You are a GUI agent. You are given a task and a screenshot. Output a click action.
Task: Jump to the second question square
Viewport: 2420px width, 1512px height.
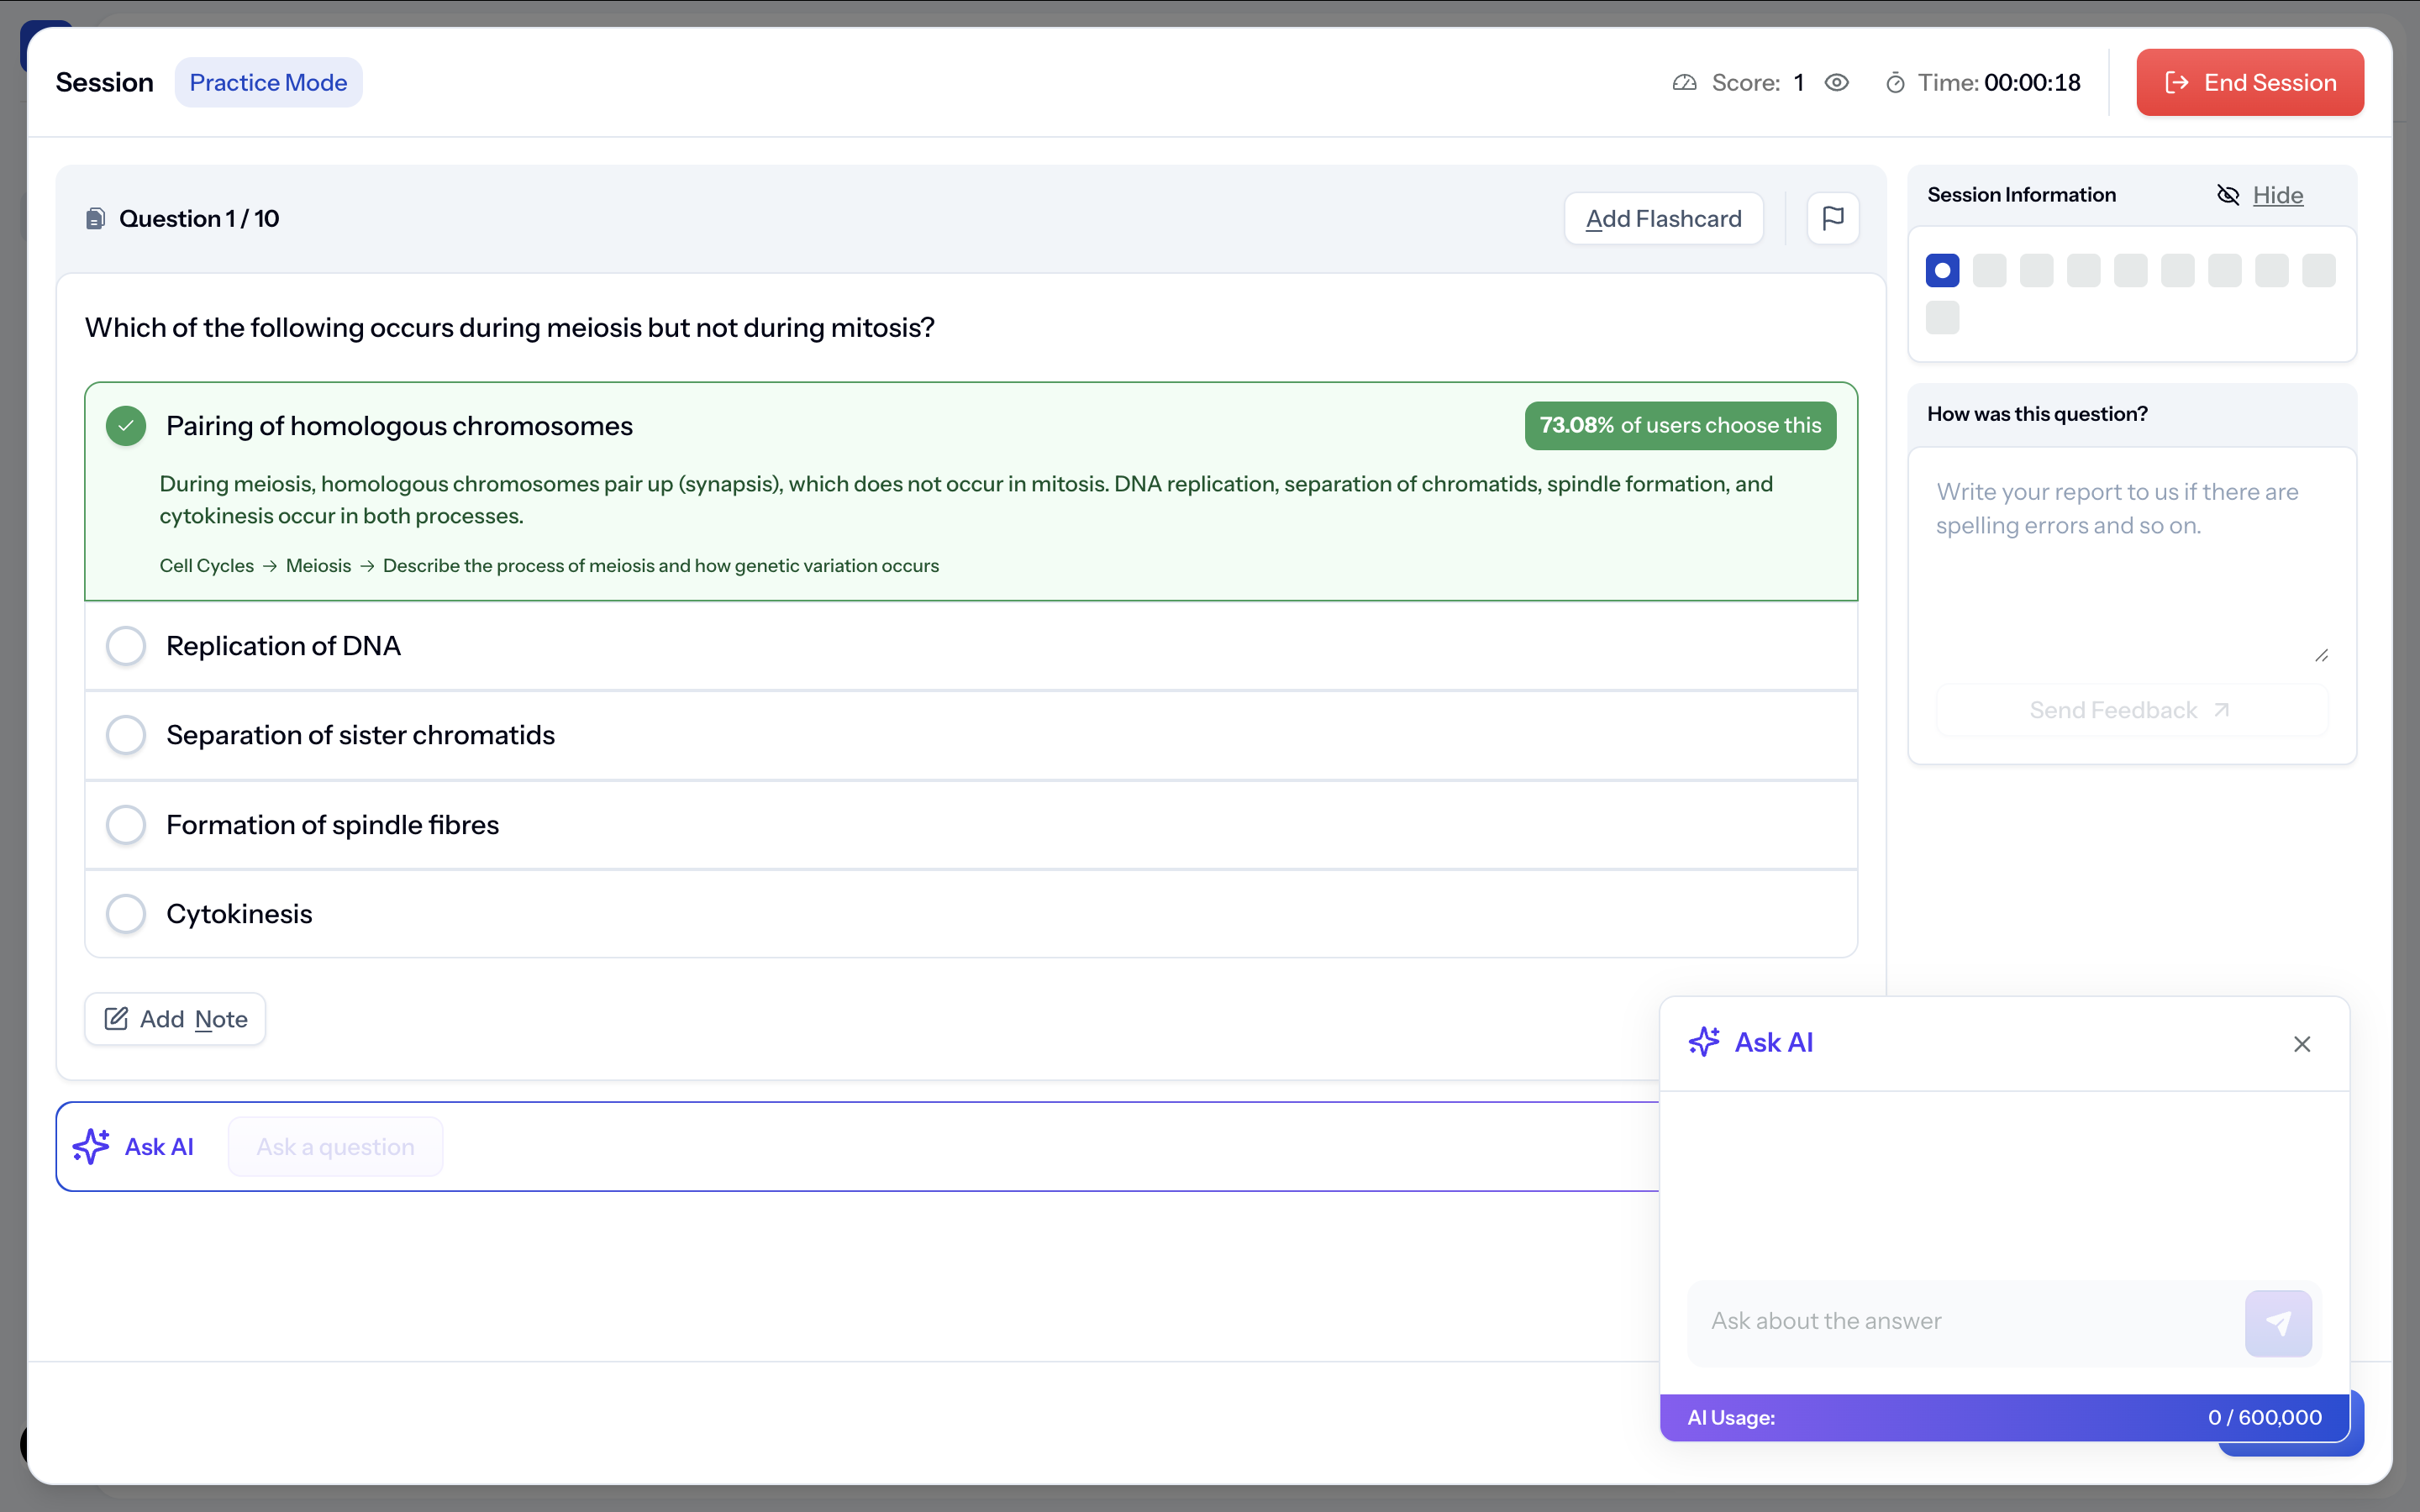(1989, 270)
